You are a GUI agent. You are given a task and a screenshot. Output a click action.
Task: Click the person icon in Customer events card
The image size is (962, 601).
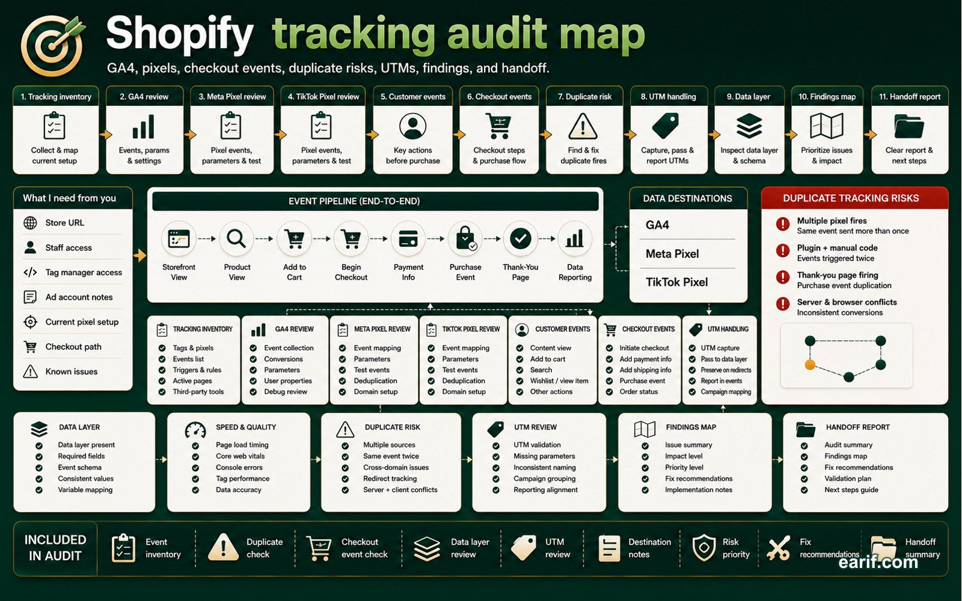[x=412, y=126]
